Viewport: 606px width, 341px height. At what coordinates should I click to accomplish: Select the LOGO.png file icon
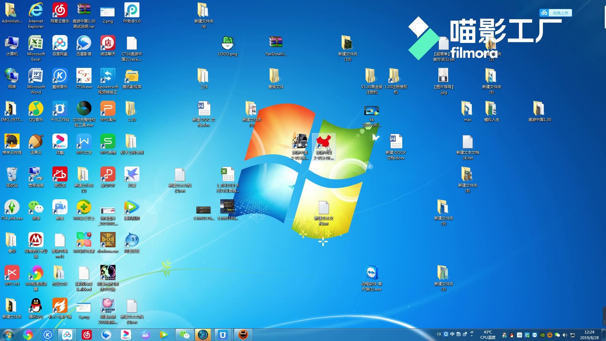pyautogui.click(x=228, y=46)
